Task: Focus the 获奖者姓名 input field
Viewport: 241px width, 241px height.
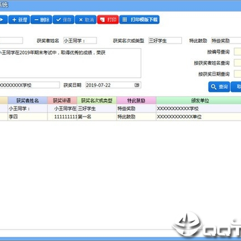Action: pos(80,41)
